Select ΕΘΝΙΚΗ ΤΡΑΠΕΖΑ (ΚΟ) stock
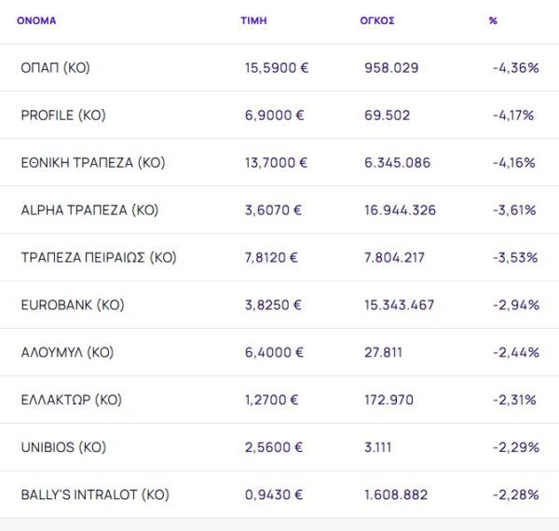This screenshot has width=559, height=531. click(x=92, y=163)
